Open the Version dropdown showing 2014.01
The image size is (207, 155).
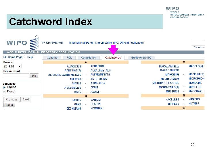(x=12, y=66)
